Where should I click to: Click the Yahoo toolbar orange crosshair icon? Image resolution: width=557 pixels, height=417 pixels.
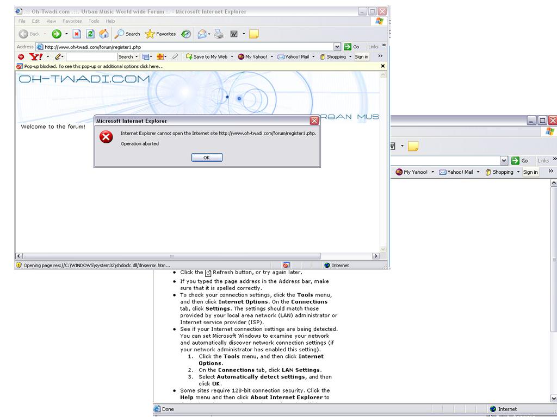[x=160, y=56]
